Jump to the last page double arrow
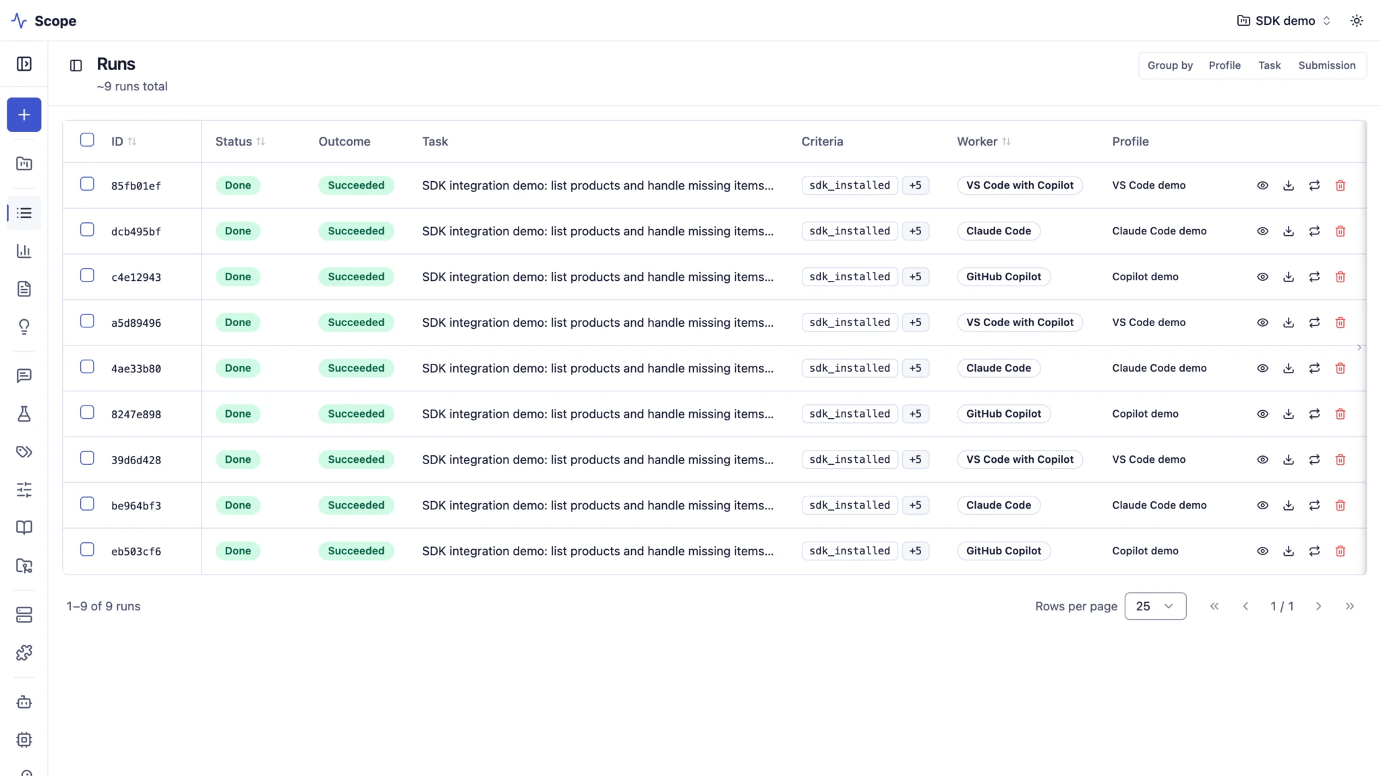1381x776 pixels. 1349,606
